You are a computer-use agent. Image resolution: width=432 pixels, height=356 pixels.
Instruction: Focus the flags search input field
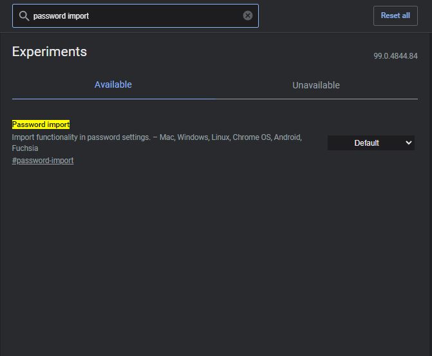(135, 15)
